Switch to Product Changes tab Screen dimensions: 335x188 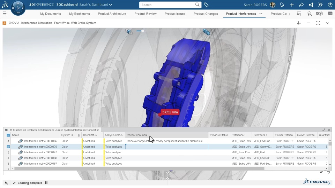[x=206, y=14]
